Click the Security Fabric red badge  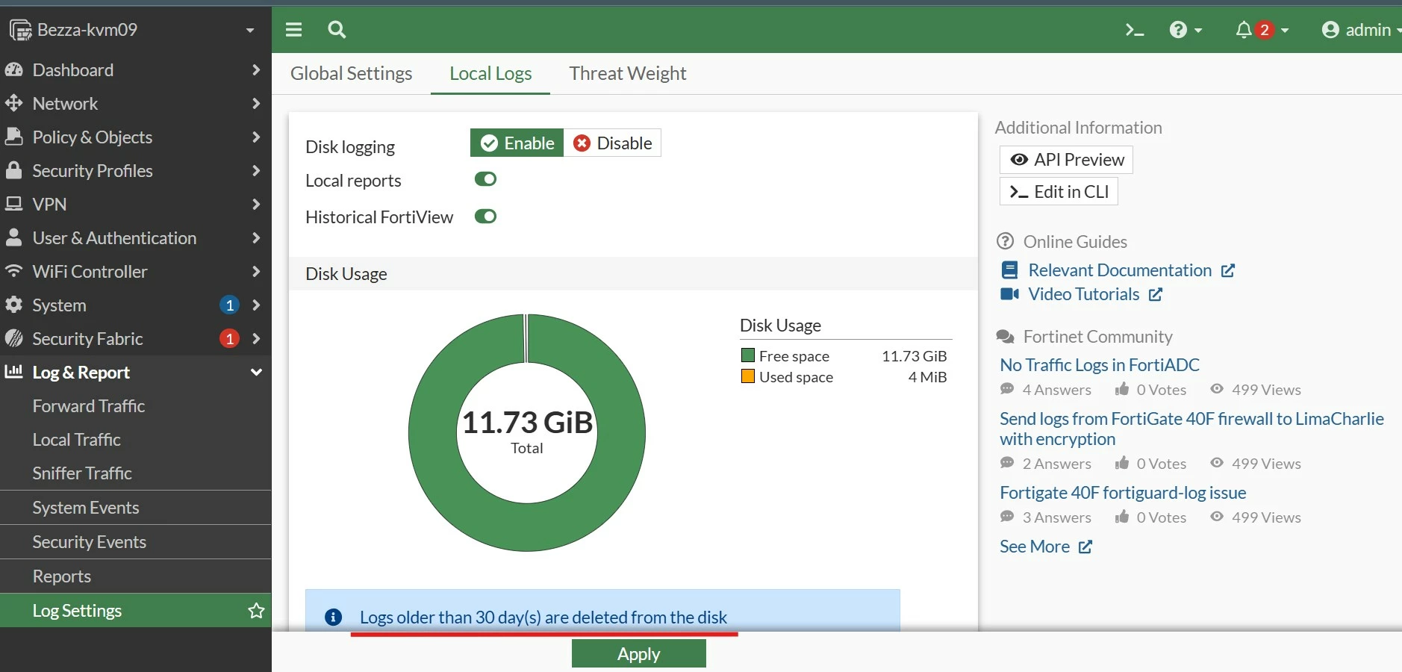tap(230, 338)
